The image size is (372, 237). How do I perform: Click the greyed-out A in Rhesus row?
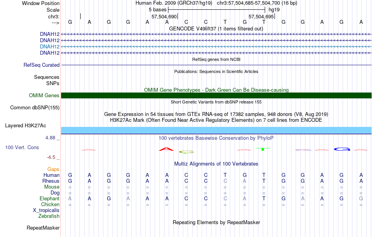click(245, 181)
